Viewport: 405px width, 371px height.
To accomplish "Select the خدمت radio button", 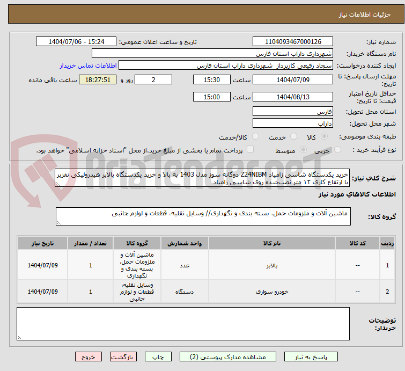I will coord(293,136).
